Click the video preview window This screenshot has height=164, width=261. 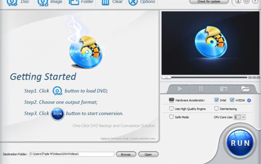tap(210, 43)
